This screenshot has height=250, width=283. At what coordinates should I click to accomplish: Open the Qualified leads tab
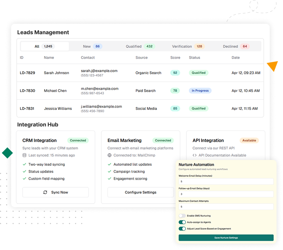tap(140, 46)
